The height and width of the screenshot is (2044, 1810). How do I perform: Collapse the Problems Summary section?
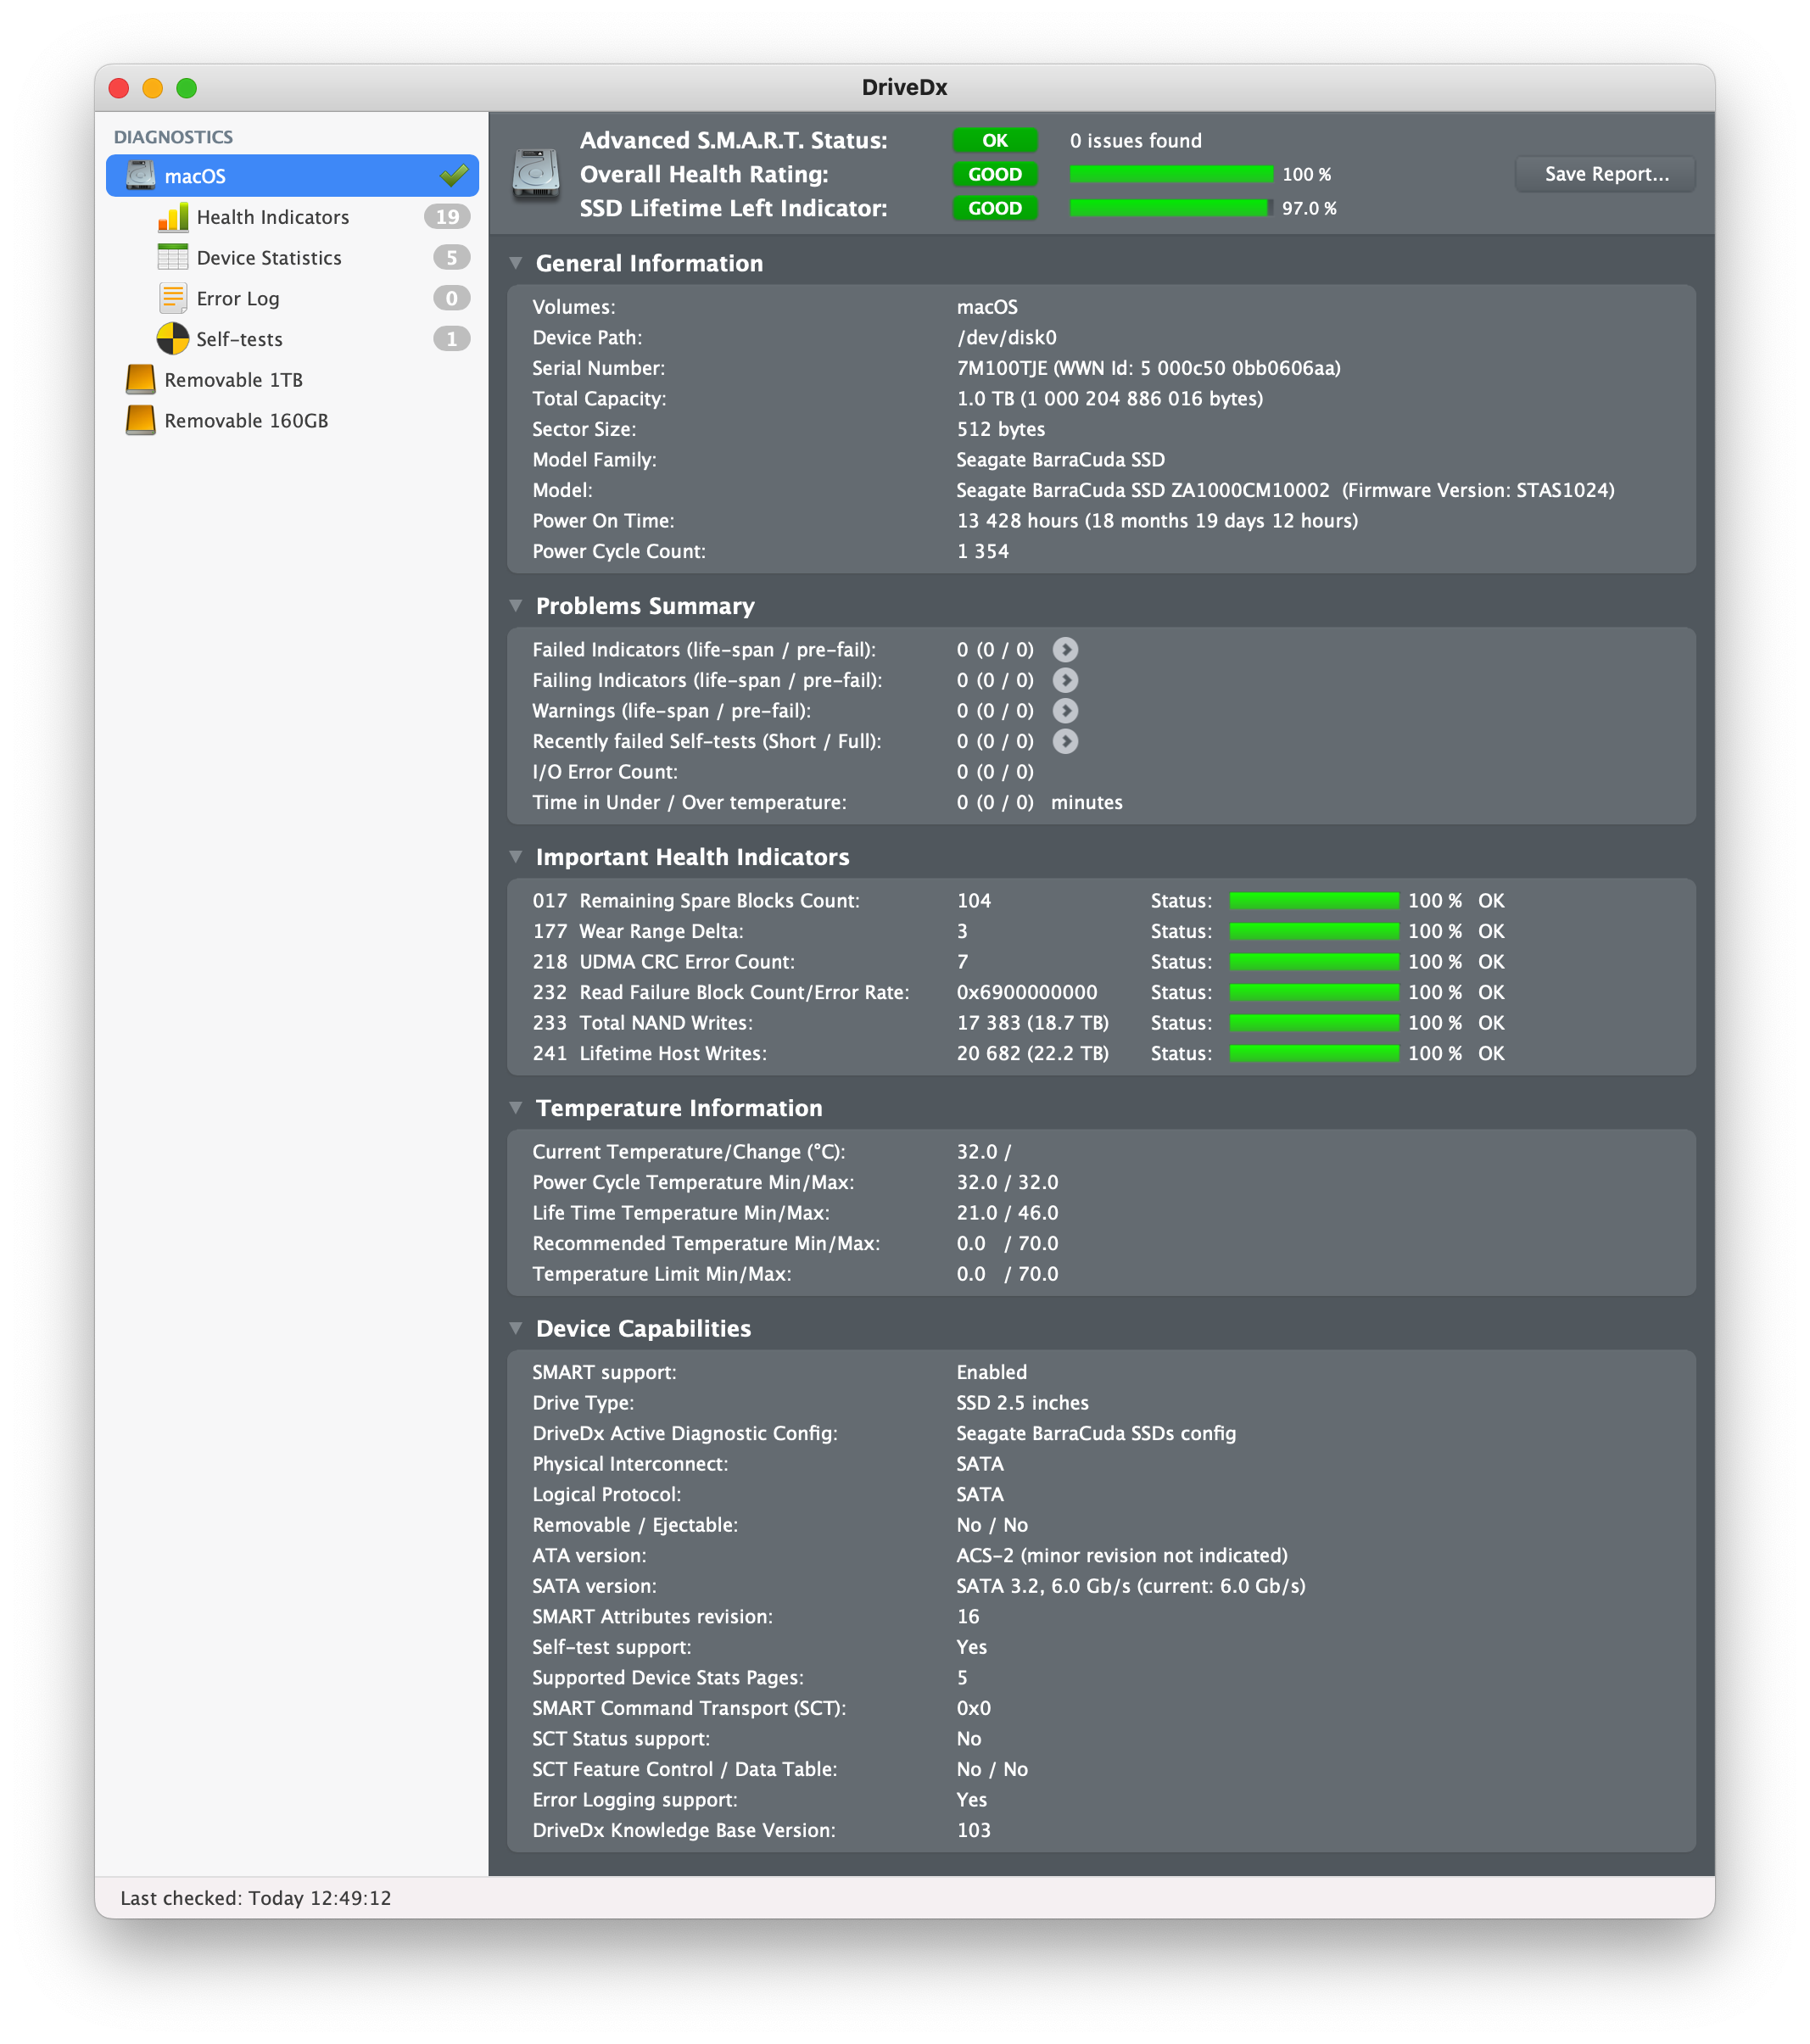516,606
